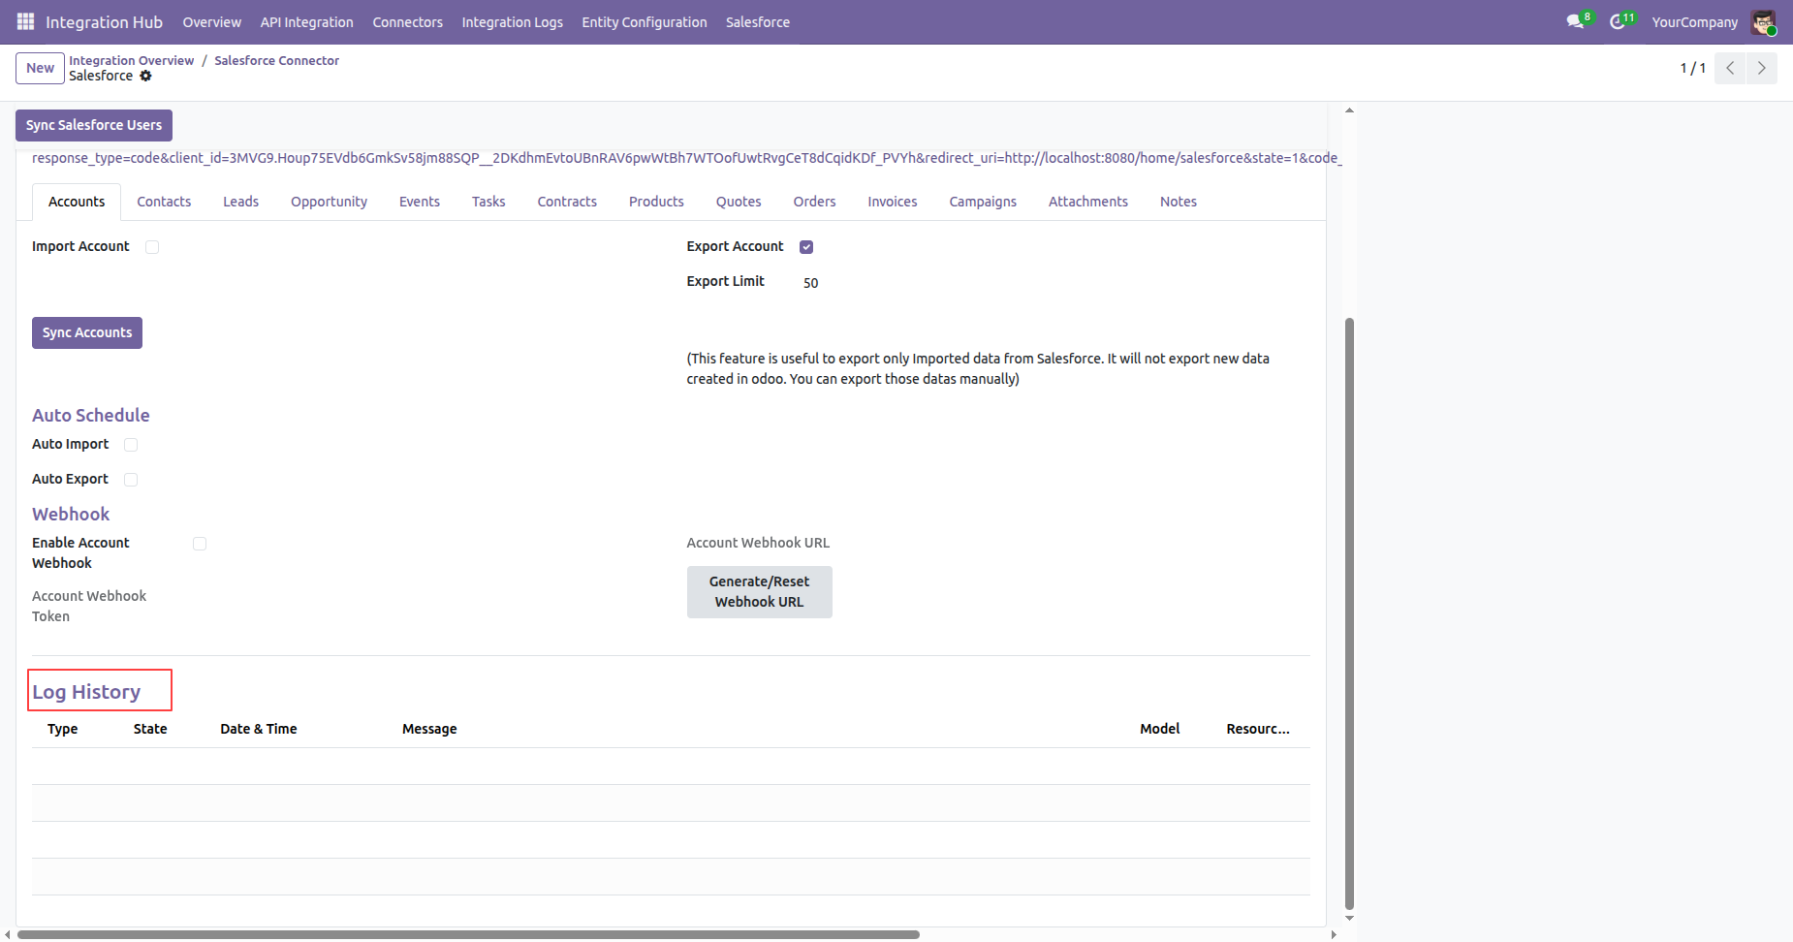Open the activities clock icon
Viewport: 1793px width, 942px height.
coord(1618,21)
